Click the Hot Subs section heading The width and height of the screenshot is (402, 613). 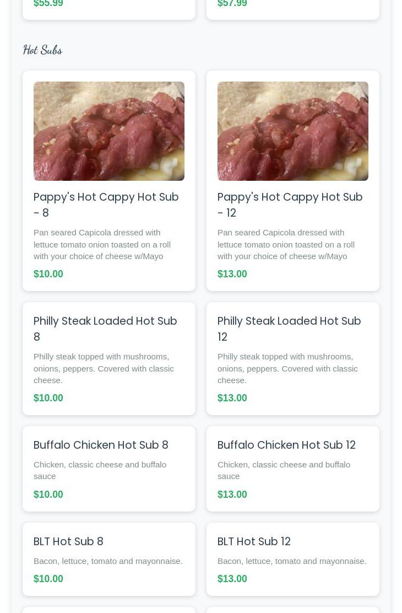tap(42, 50)
